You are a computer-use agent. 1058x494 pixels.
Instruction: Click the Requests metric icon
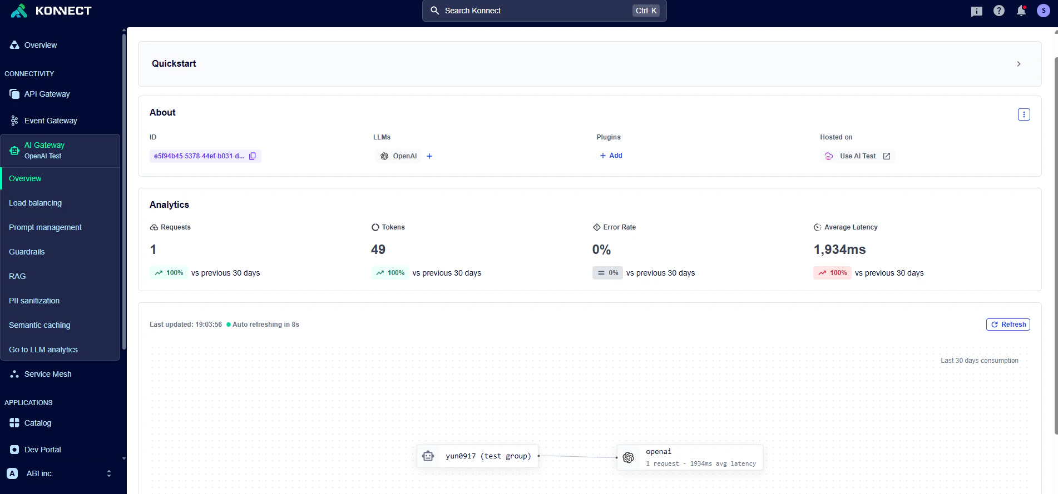(x=154, y=227)
